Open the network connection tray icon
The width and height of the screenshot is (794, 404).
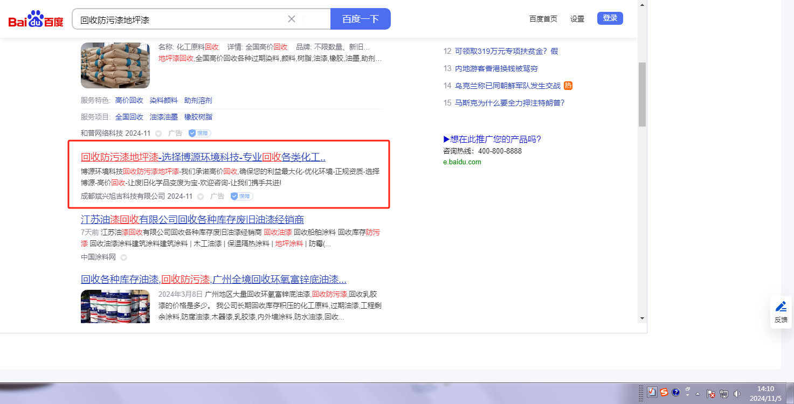click(724, 393)
